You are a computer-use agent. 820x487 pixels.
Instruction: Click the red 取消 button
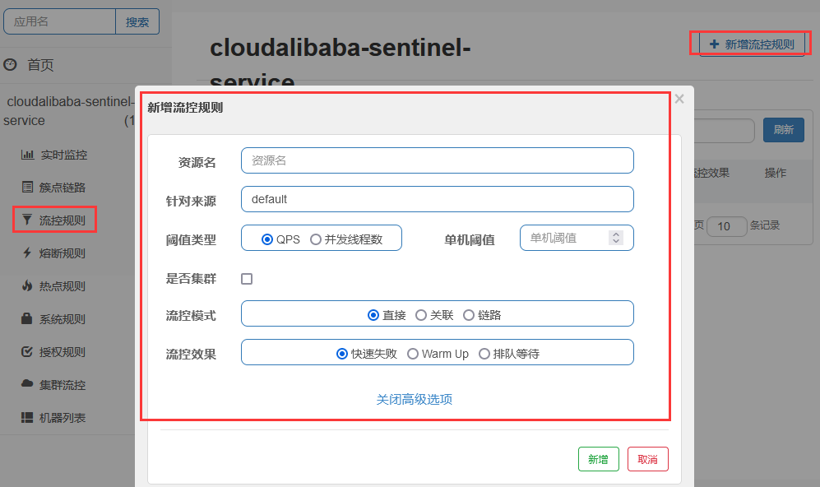(648, 459)
